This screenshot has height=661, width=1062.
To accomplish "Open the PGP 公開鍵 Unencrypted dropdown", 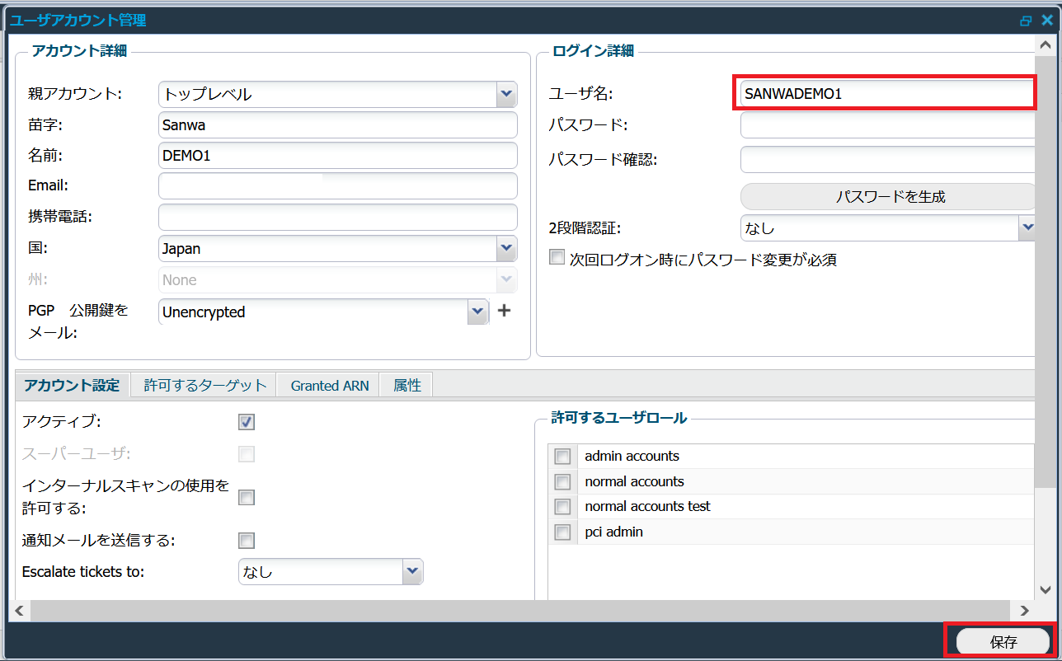I will click(478, 312).
